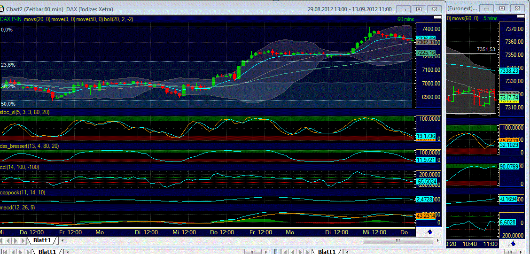Click the 7302,38 grey price marker
This screenshot has width=530, height=254.
coord(426,43)
